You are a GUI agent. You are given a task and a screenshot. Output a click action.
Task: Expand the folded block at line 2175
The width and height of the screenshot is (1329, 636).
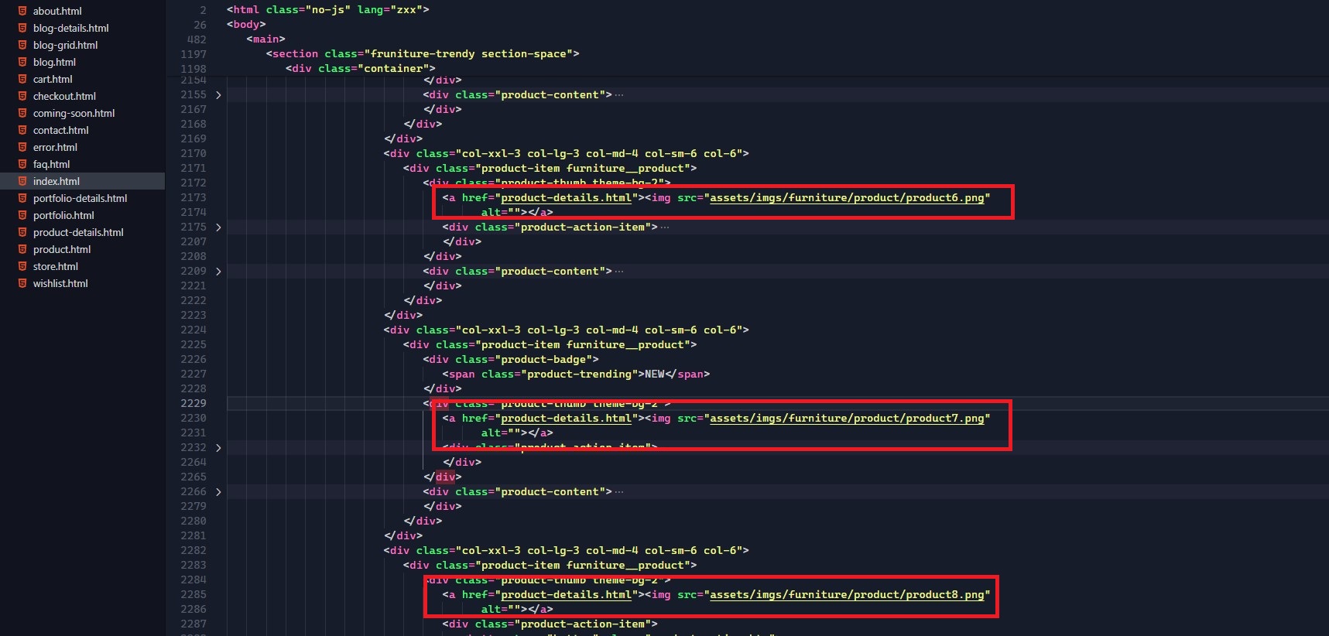(x=218, y=227)
